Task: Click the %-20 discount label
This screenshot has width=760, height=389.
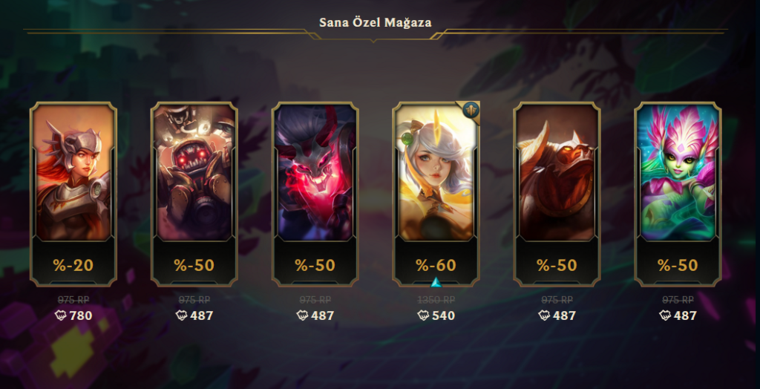Action: pyautogui.click(x=73, y=265)
